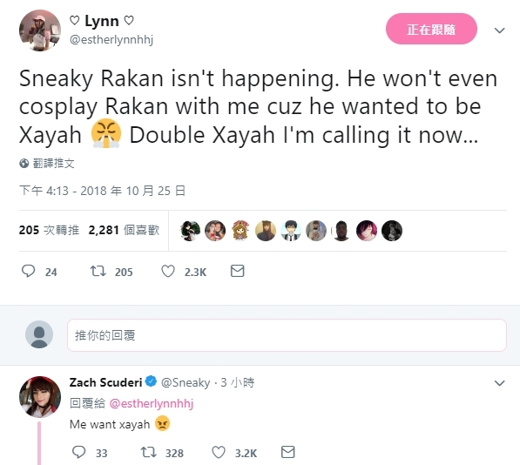Open Lynn's profile avatar picture
Screen dimensions: 520x465
(x=40, y=30)
